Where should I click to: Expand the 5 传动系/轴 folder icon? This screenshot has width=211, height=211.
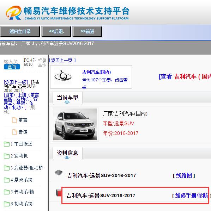pyautogui.click(x=7, y=192)
